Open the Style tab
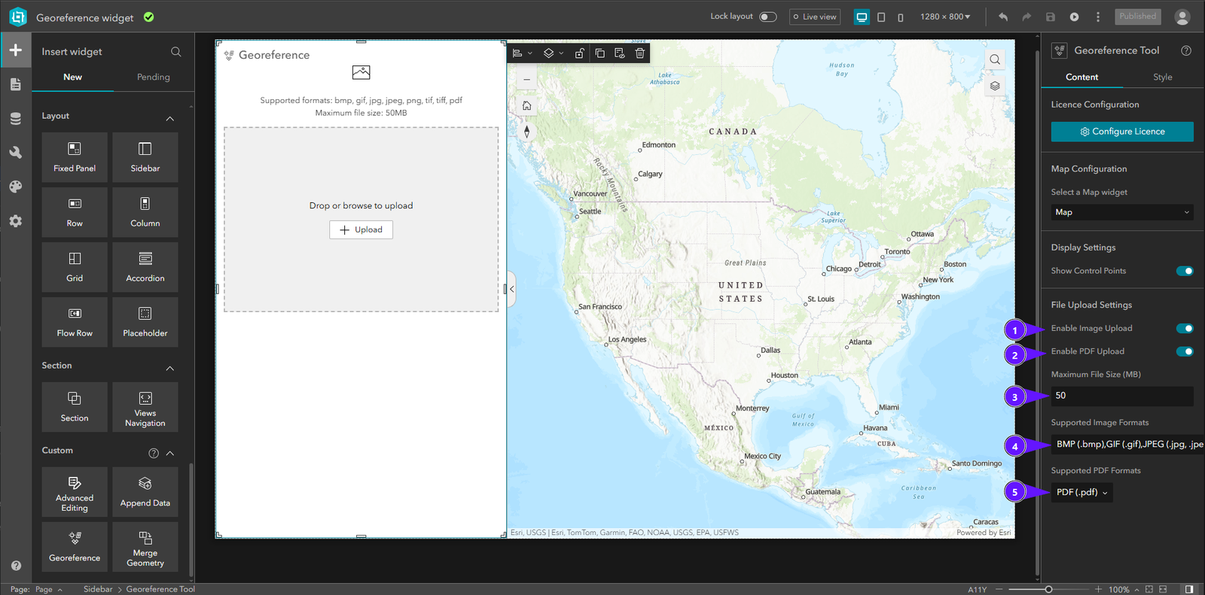 click(1162, 77)
